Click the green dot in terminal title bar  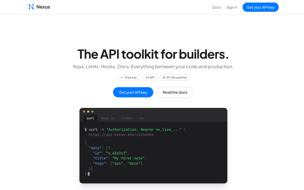pyautogui.click(x=92, y=111)
